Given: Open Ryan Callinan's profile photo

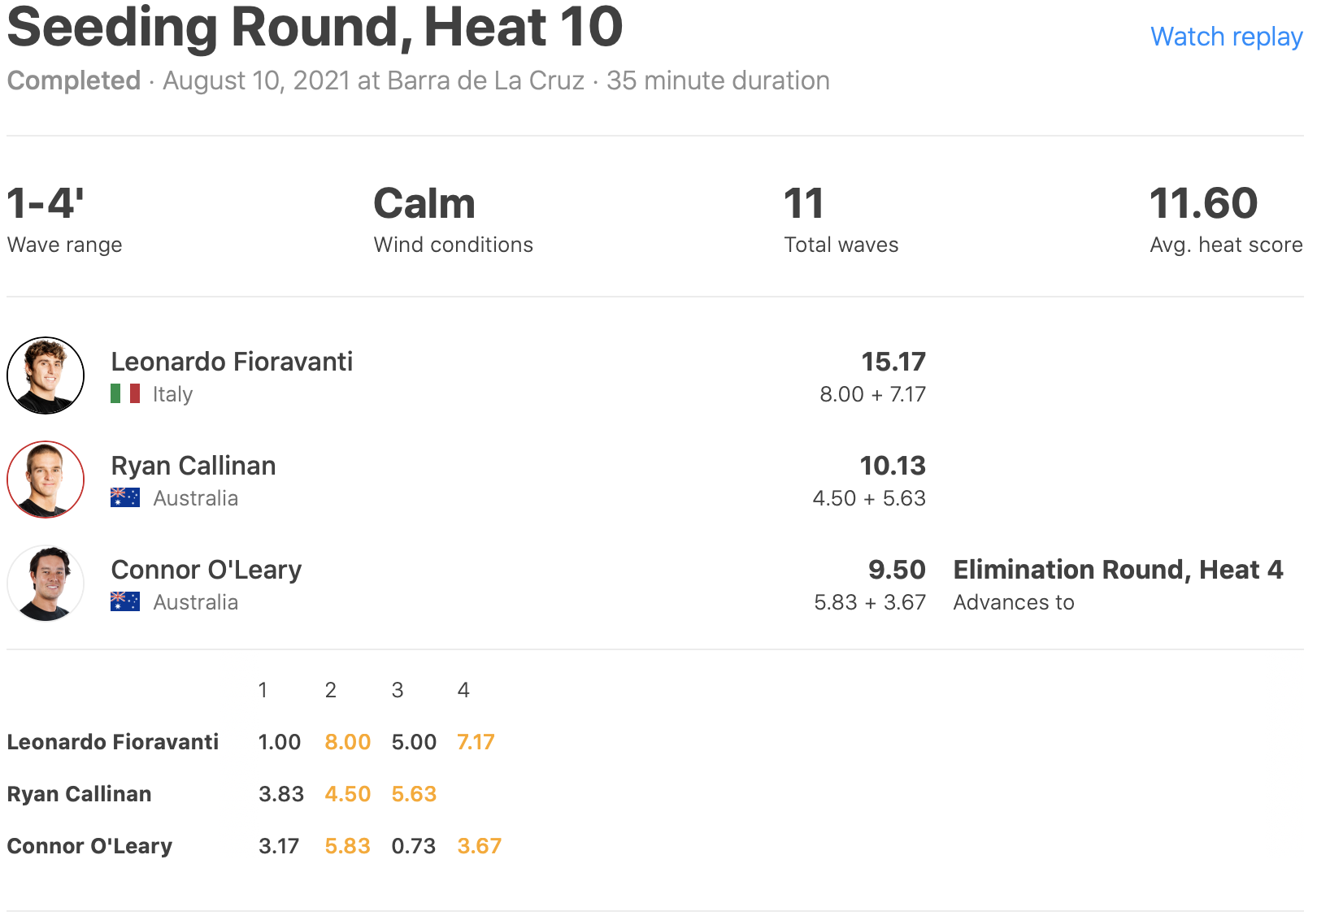Looking at the screenshot, I should (46, 480).
